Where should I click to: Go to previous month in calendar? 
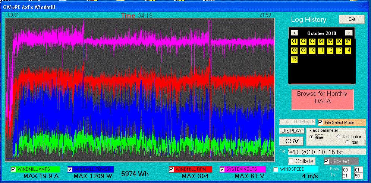294,33
